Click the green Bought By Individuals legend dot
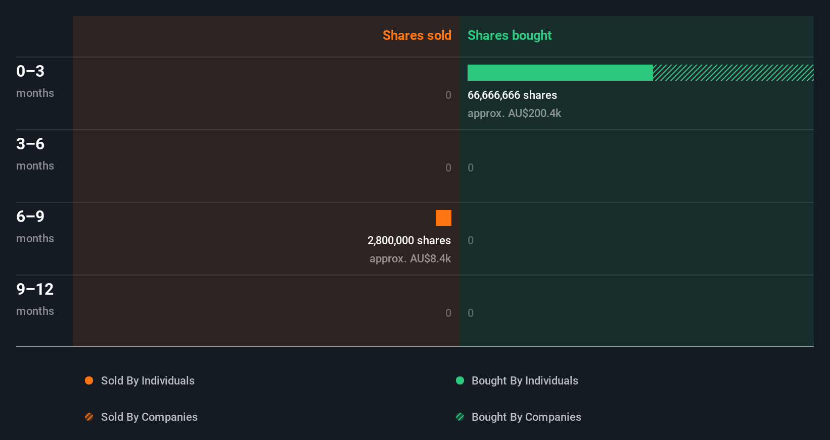This screenshot has width=830, height=440. tap(460, 380)
